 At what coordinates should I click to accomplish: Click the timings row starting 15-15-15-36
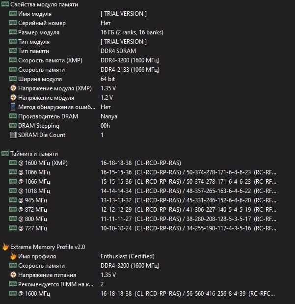[x=188, y=182]
